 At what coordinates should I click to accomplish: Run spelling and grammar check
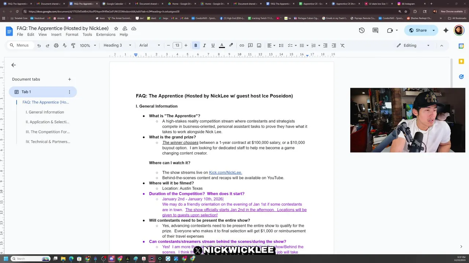pos(64,45)
